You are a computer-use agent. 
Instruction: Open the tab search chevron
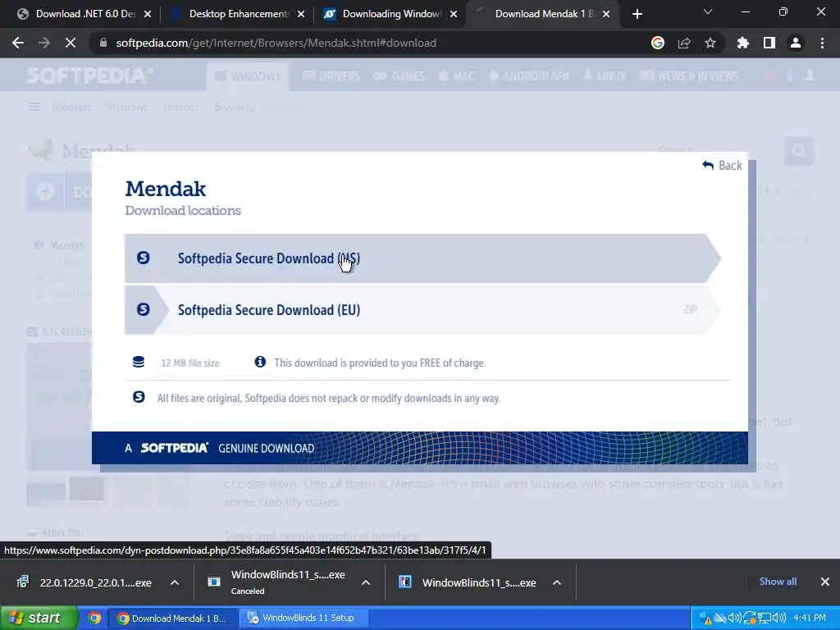pos(708,11)
